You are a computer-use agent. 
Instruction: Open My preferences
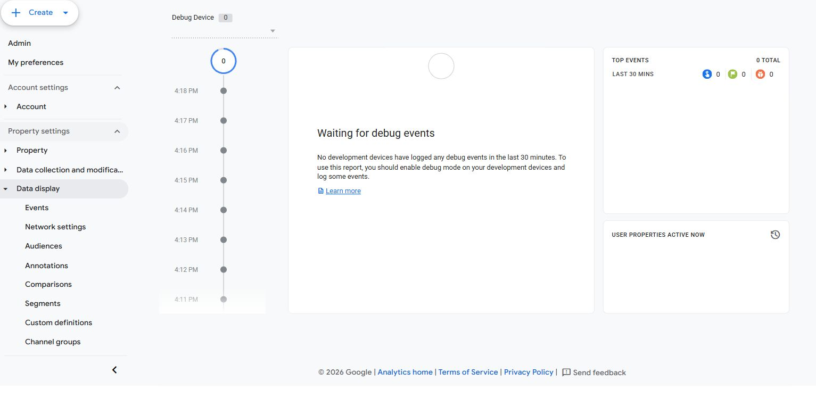pyautogui.click(x=36, y=62)
